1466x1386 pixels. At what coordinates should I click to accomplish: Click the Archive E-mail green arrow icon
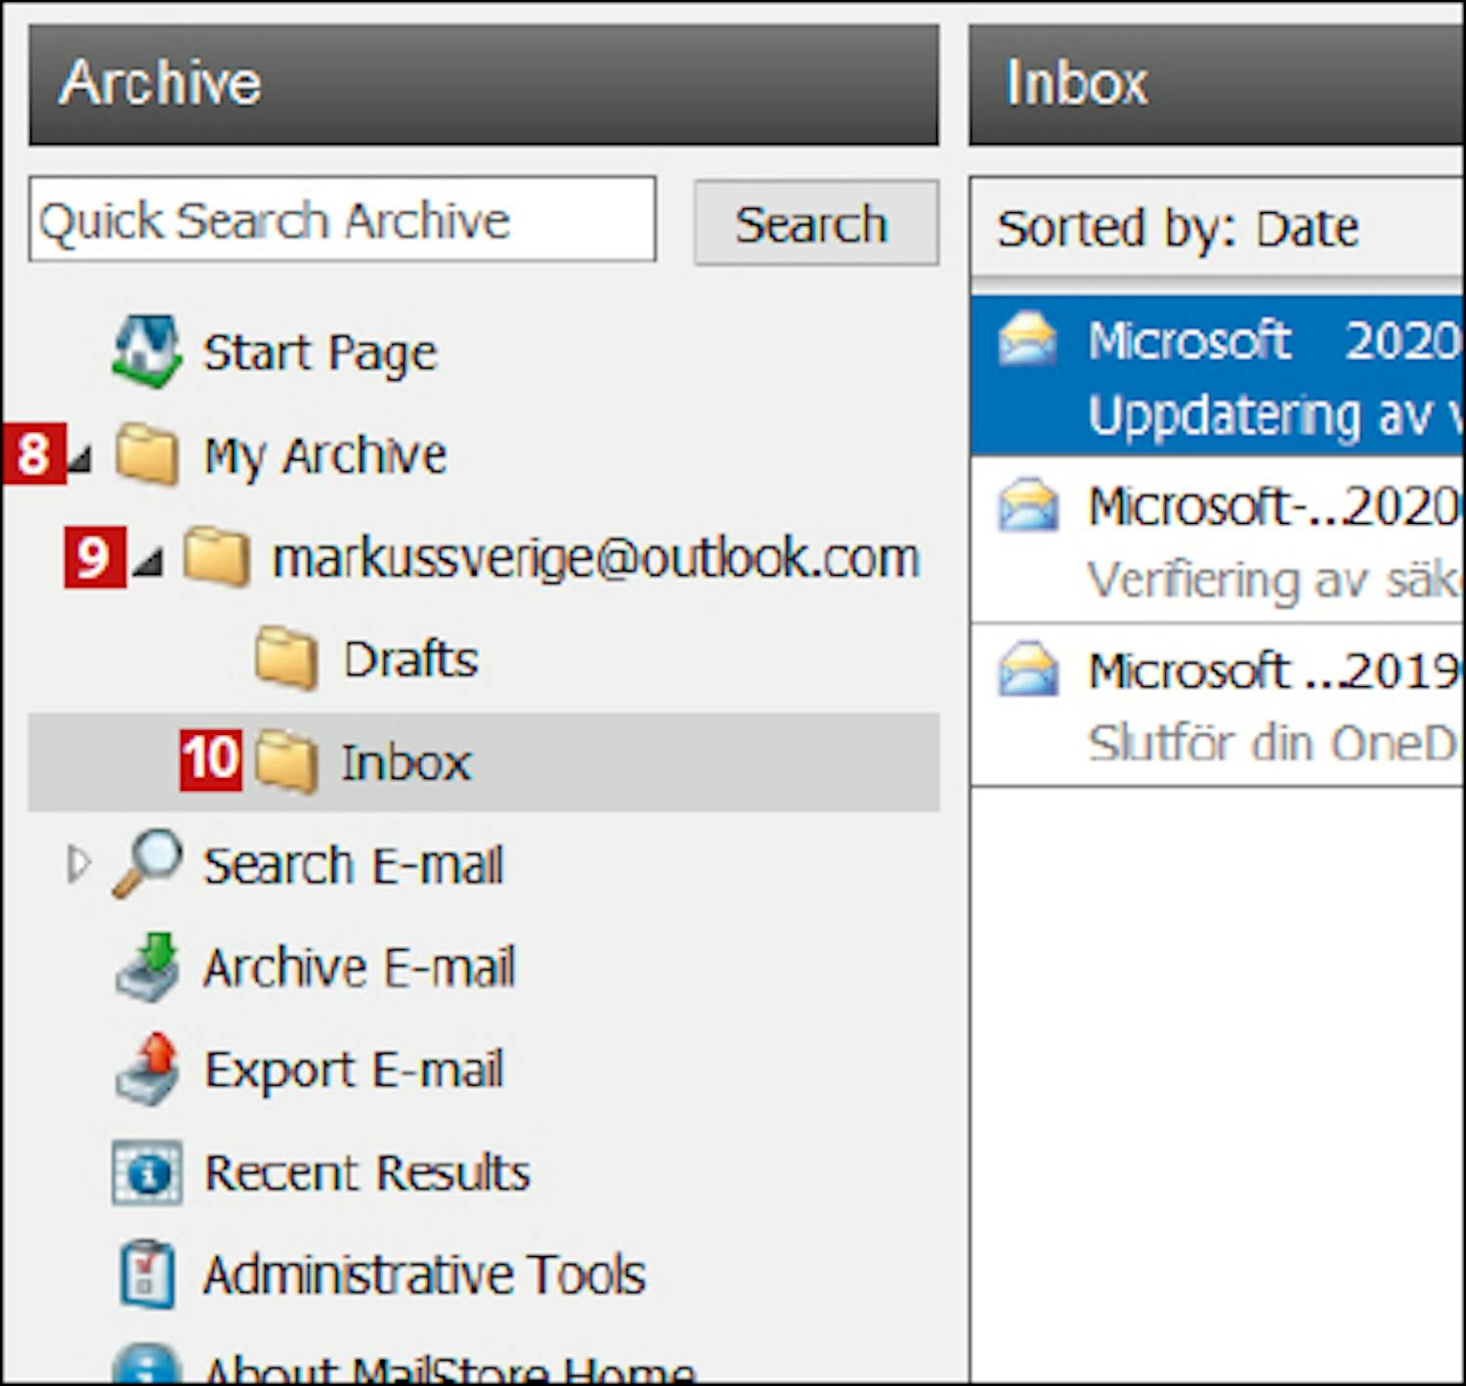(147, 968)
